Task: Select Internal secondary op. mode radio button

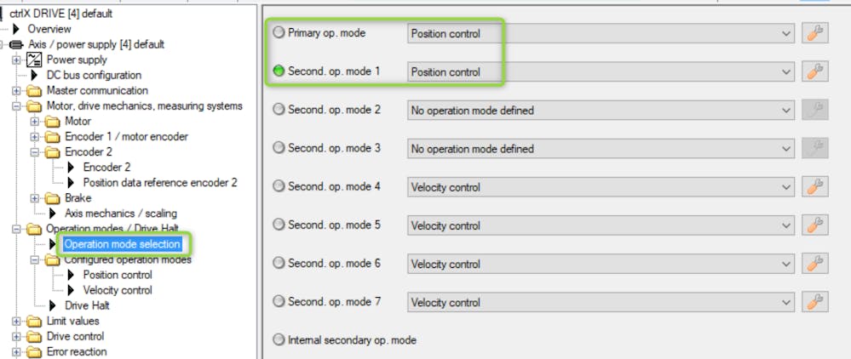Action: 279,340
